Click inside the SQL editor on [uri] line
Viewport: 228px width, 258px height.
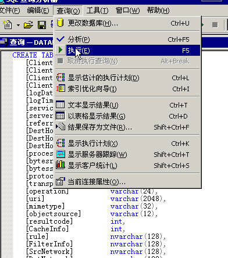(x=35, y=199)
